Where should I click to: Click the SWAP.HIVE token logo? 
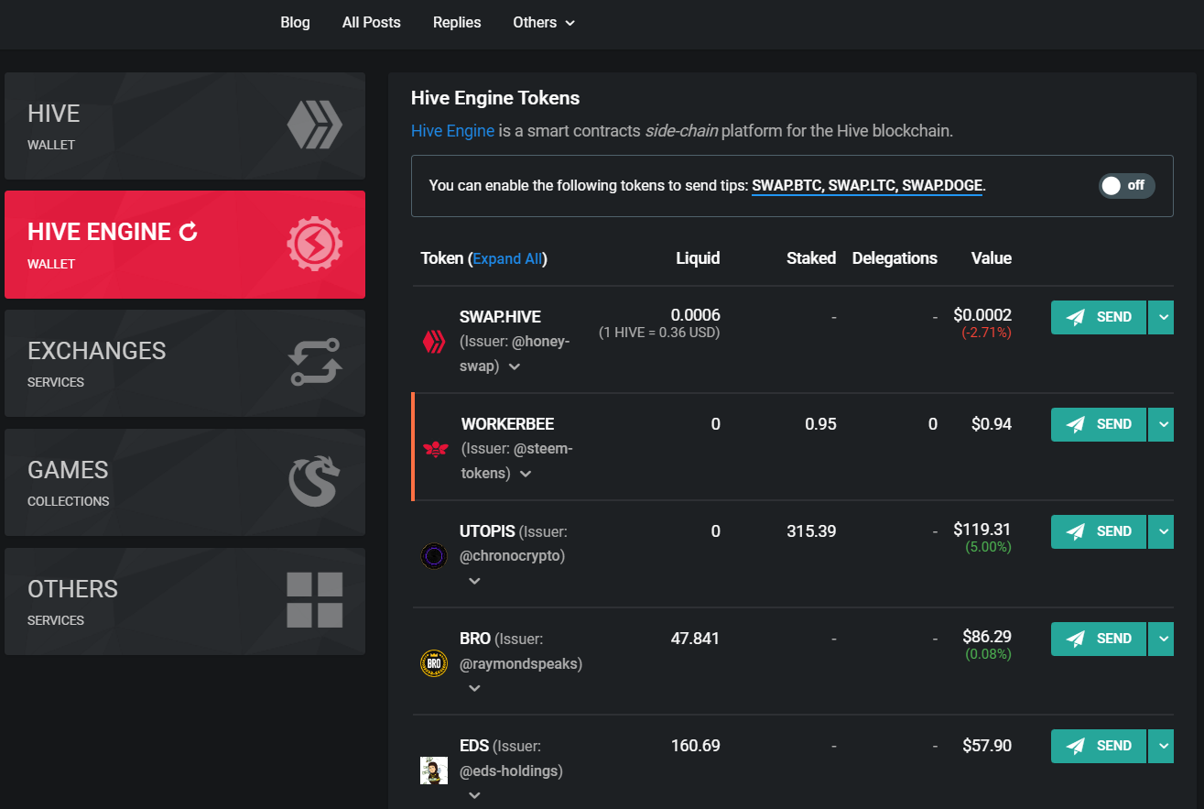(x=433, y=343)
